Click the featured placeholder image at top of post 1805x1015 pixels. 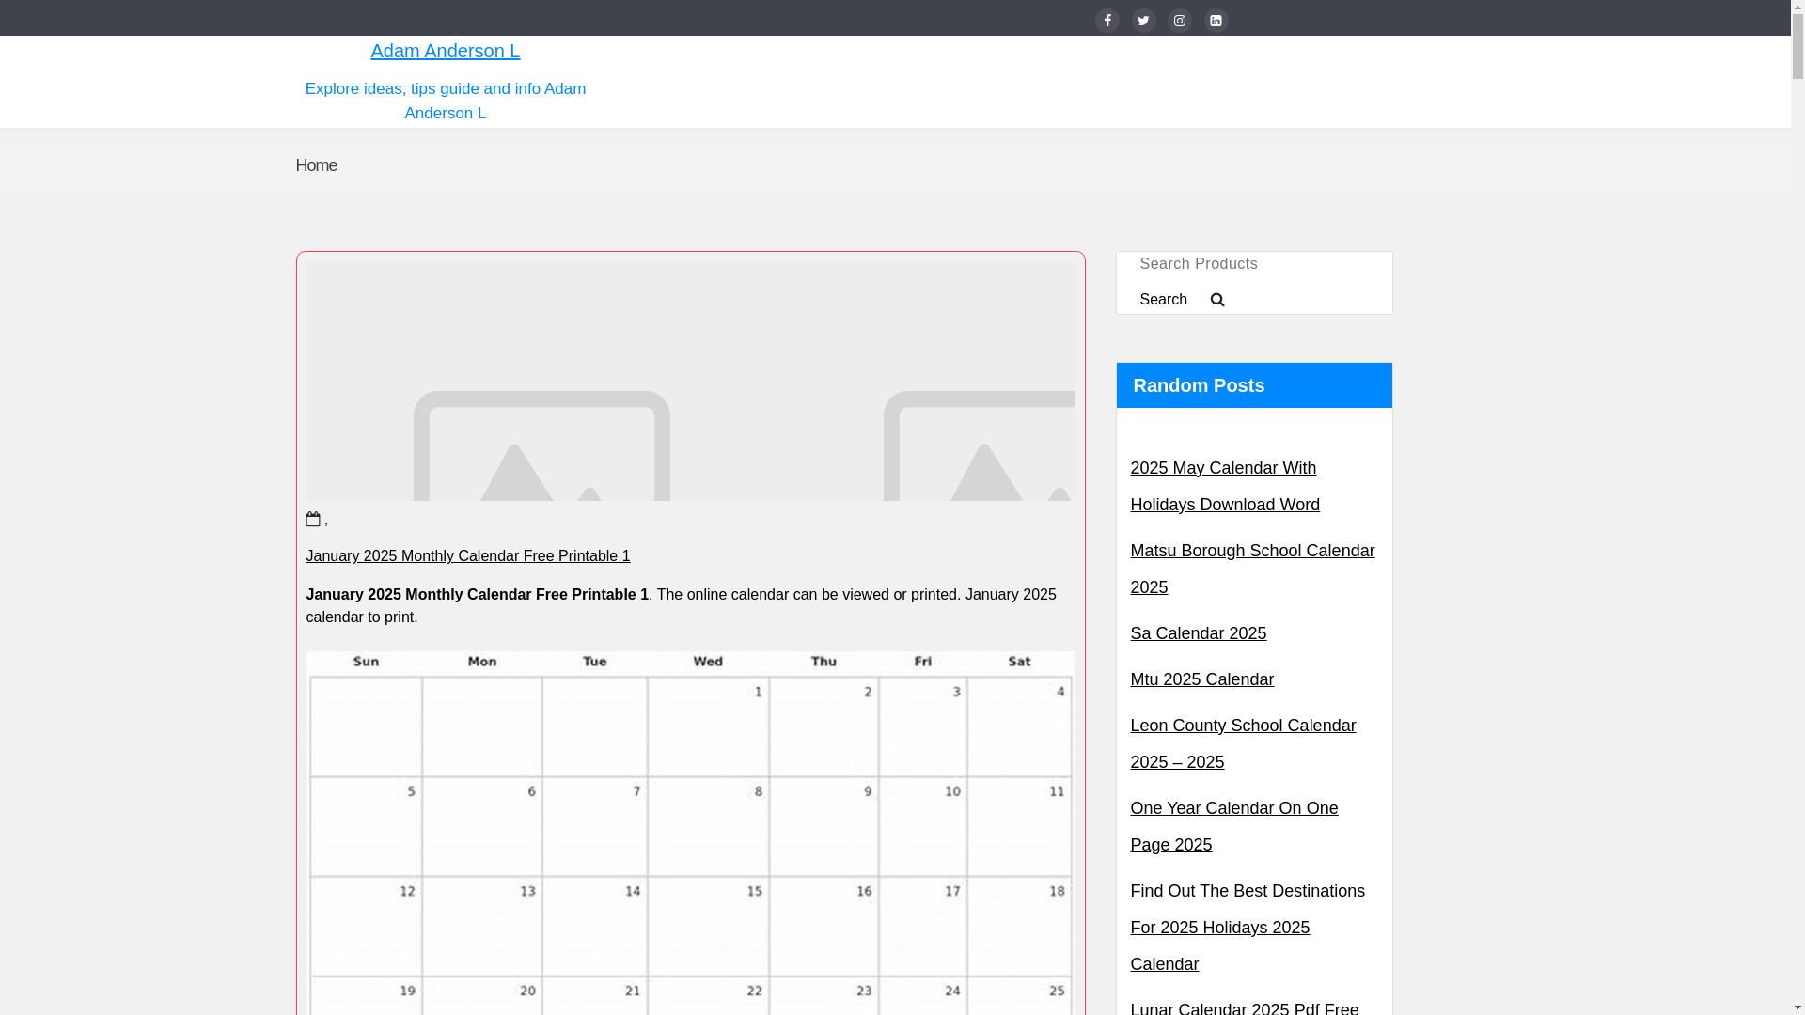[x=690, y=381]
